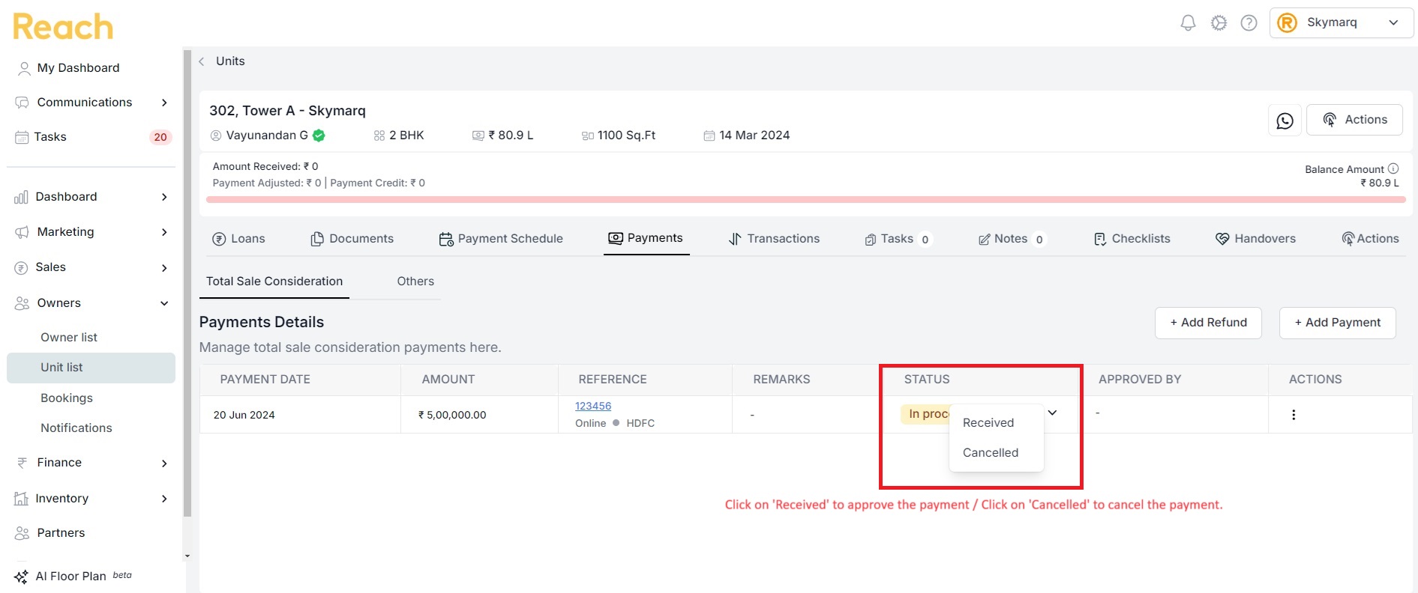The image size is (1418, 593).
Task: Switch to the Others sub-tab
Action: pyautogui.click(x=415, y=282)
